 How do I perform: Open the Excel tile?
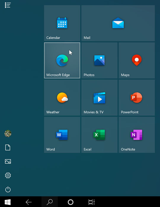[100, 135]
